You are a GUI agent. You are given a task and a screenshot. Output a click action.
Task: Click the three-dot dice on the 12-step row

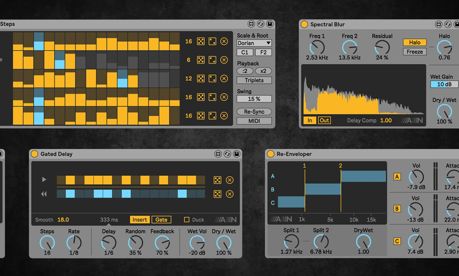click(x=213, y=78)
